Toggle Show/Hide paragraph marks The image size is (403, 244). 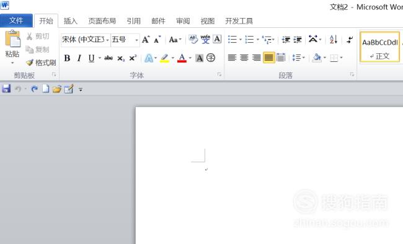[x=350, y=40]
